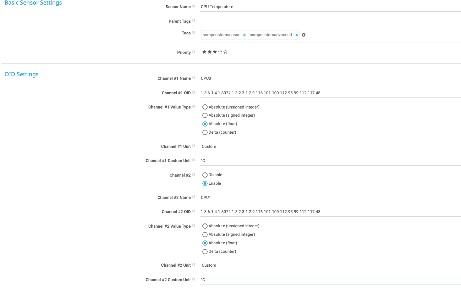Click help icon beside Channel #1 OID

tap(194, 93)
